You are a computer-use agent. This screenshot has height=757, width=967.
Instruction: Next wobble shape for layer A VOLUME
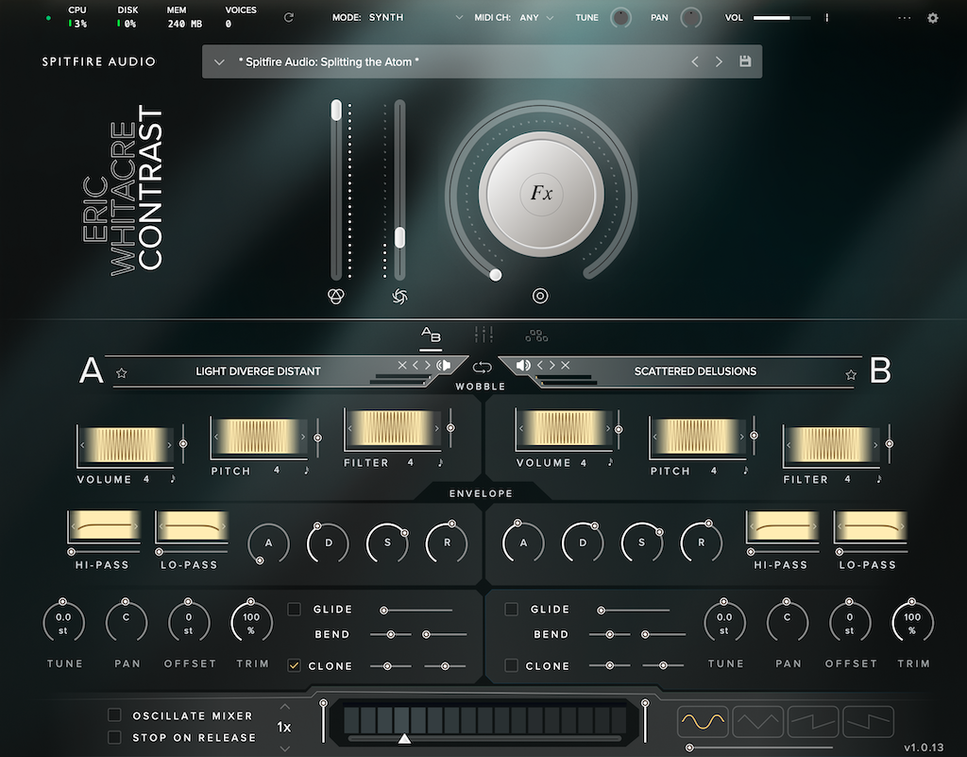coord(170,444)
